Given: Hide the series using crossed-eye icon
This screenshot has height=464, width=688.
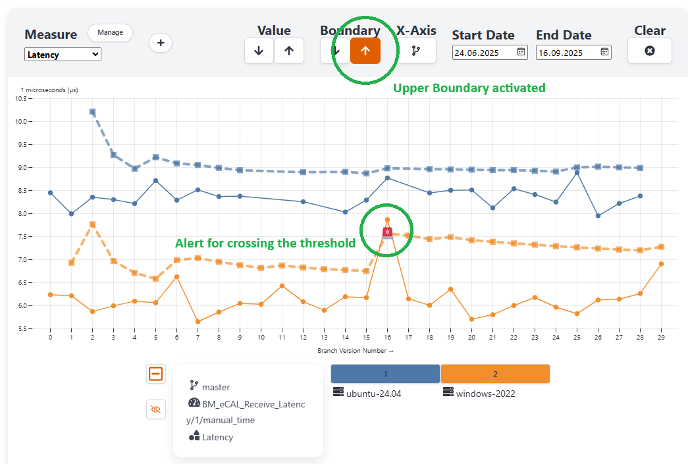Looking at the screenshot, I should coord(156,409).
